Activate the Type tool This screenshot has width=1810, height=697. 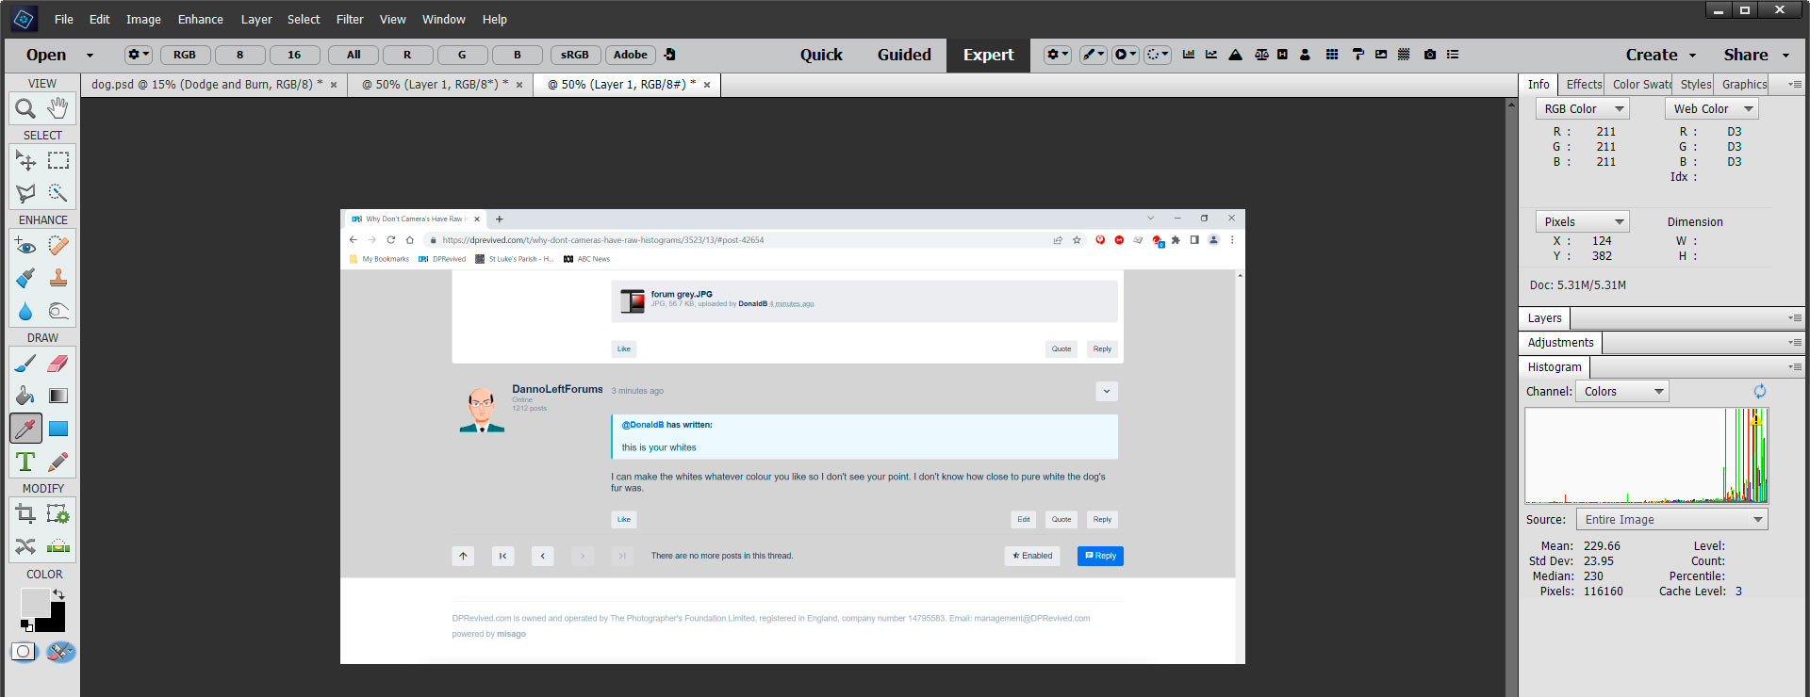pyautogui.click(x=25, y=462)
